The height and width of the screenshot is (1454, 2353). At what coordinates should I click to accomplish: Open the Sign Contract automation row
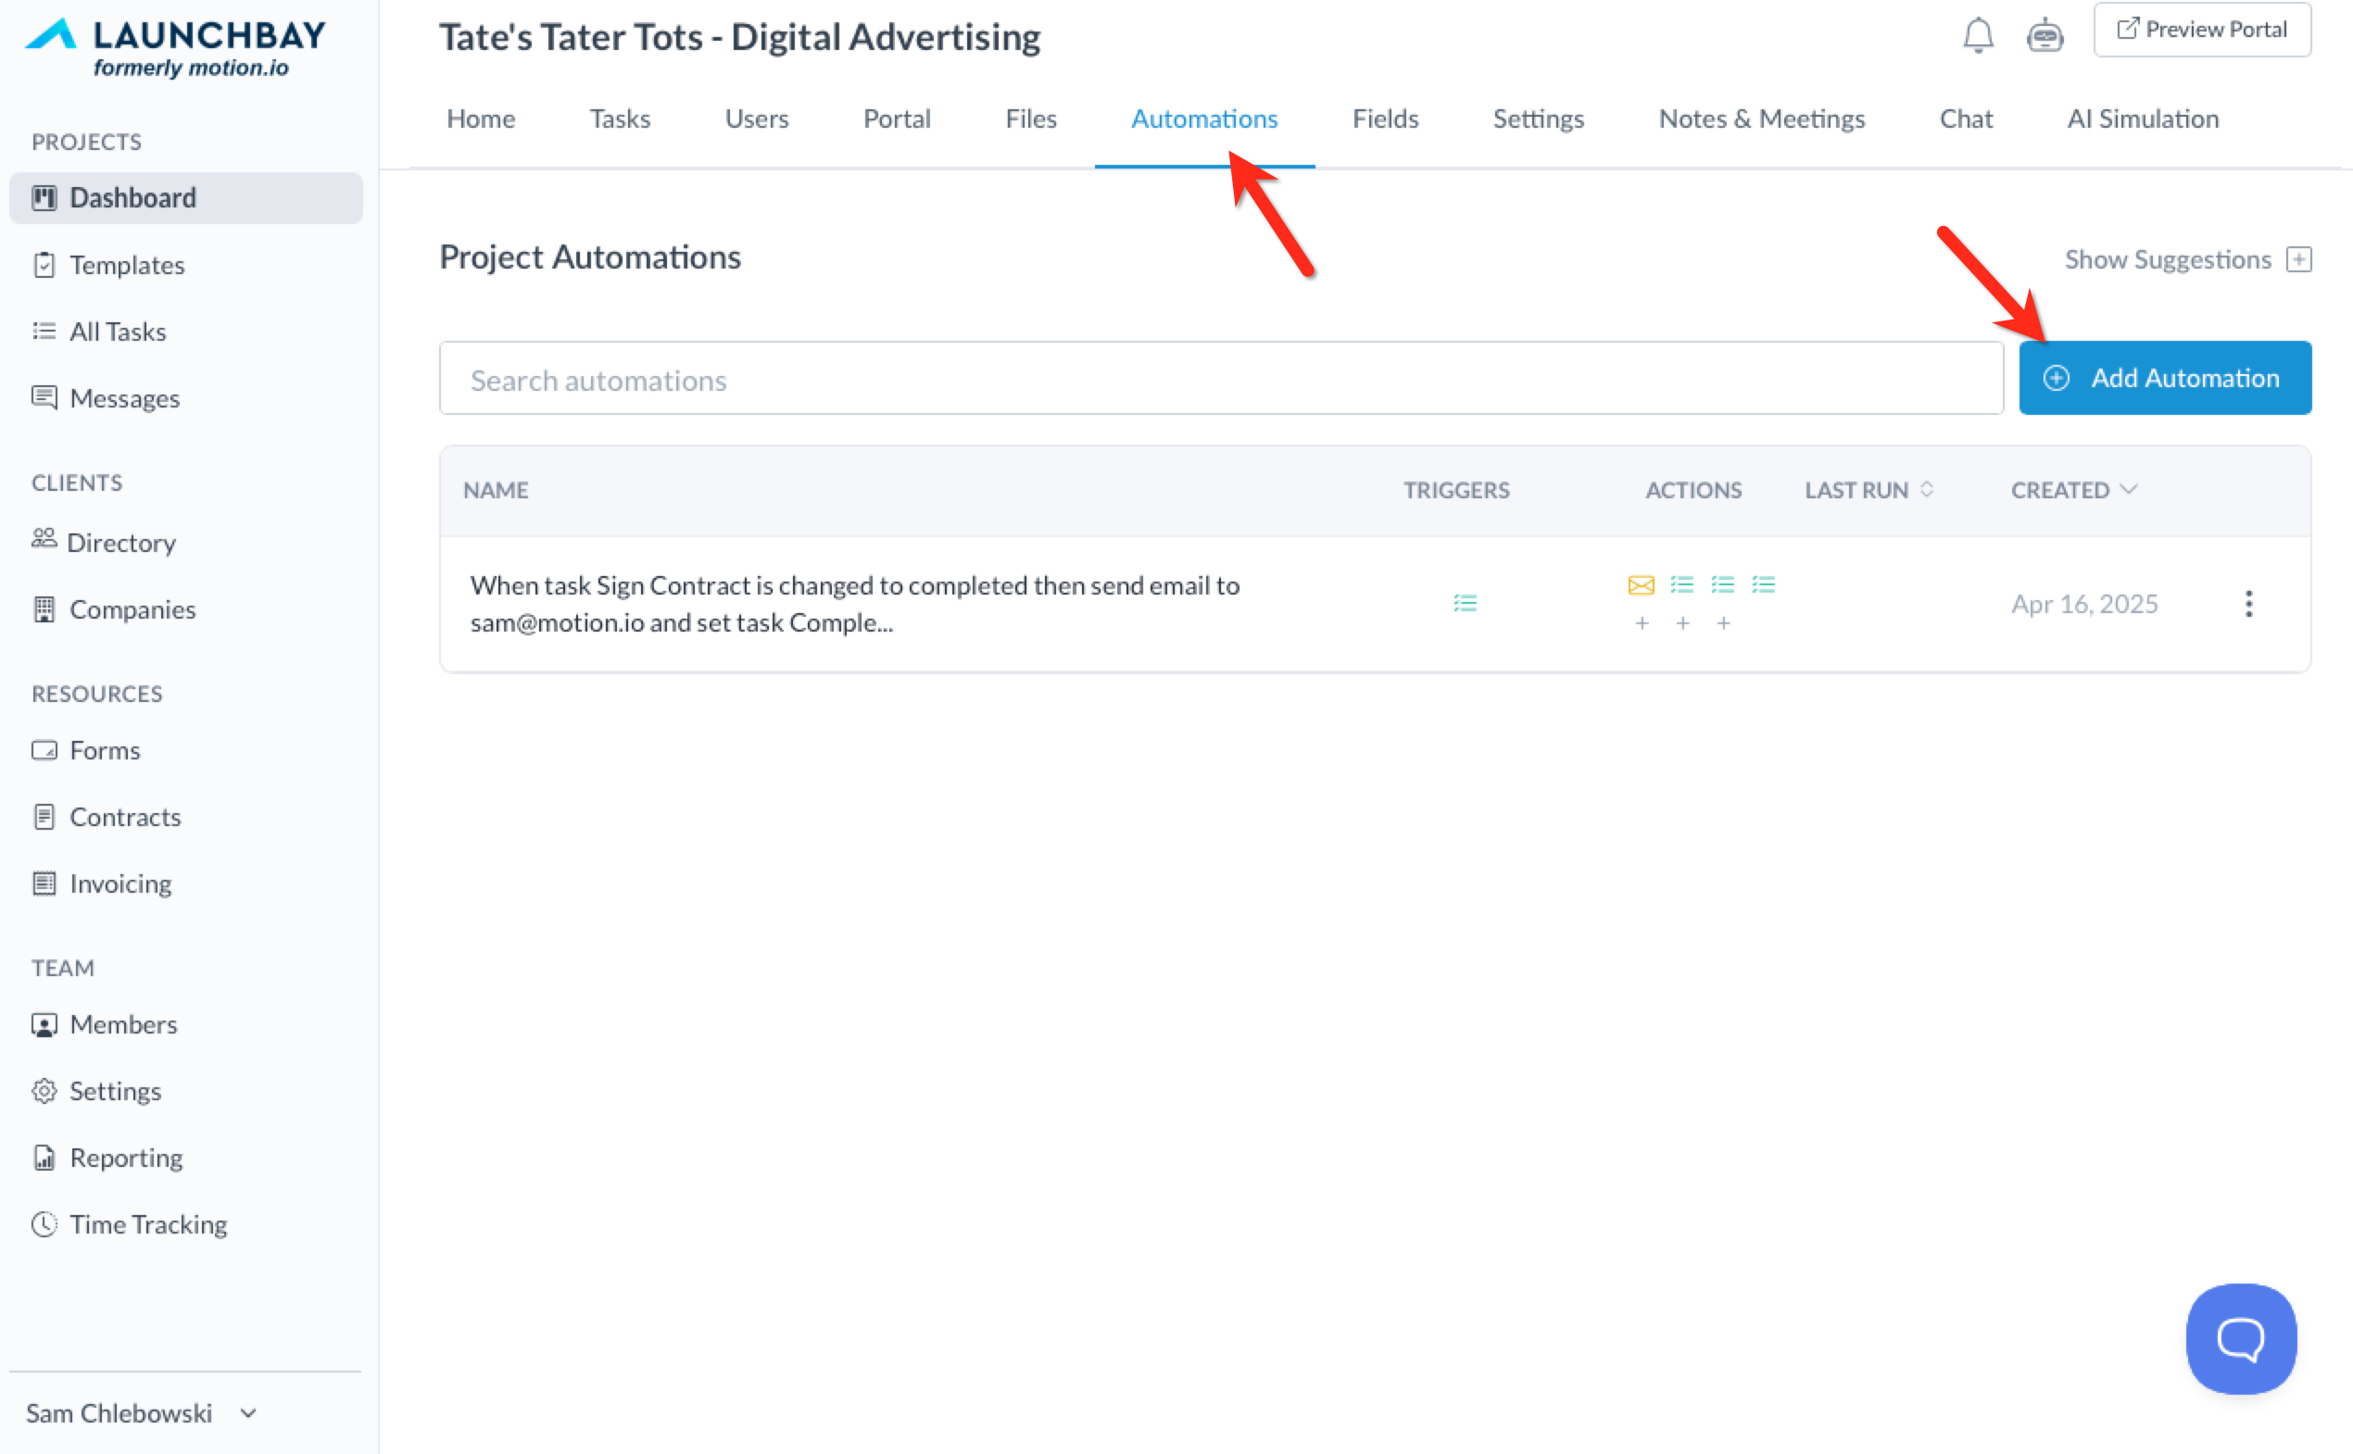[x=854, y=604]
